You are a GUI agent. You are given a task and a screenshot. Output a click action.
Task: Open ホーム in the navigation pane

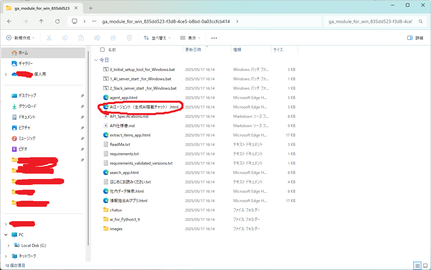[x=43, y=53]
